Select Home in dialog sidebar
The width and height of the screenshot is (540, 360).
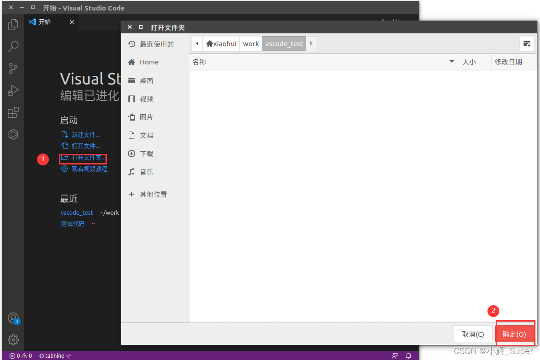point(155,62)
